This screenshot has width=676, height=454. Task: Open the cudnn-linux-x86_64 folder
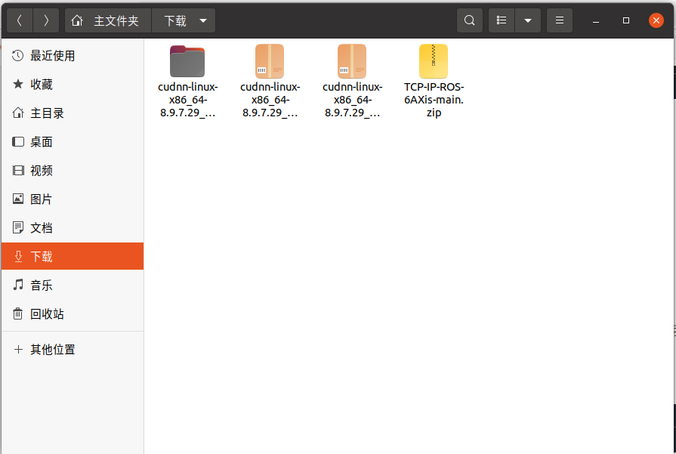click(x=187, y=60)
